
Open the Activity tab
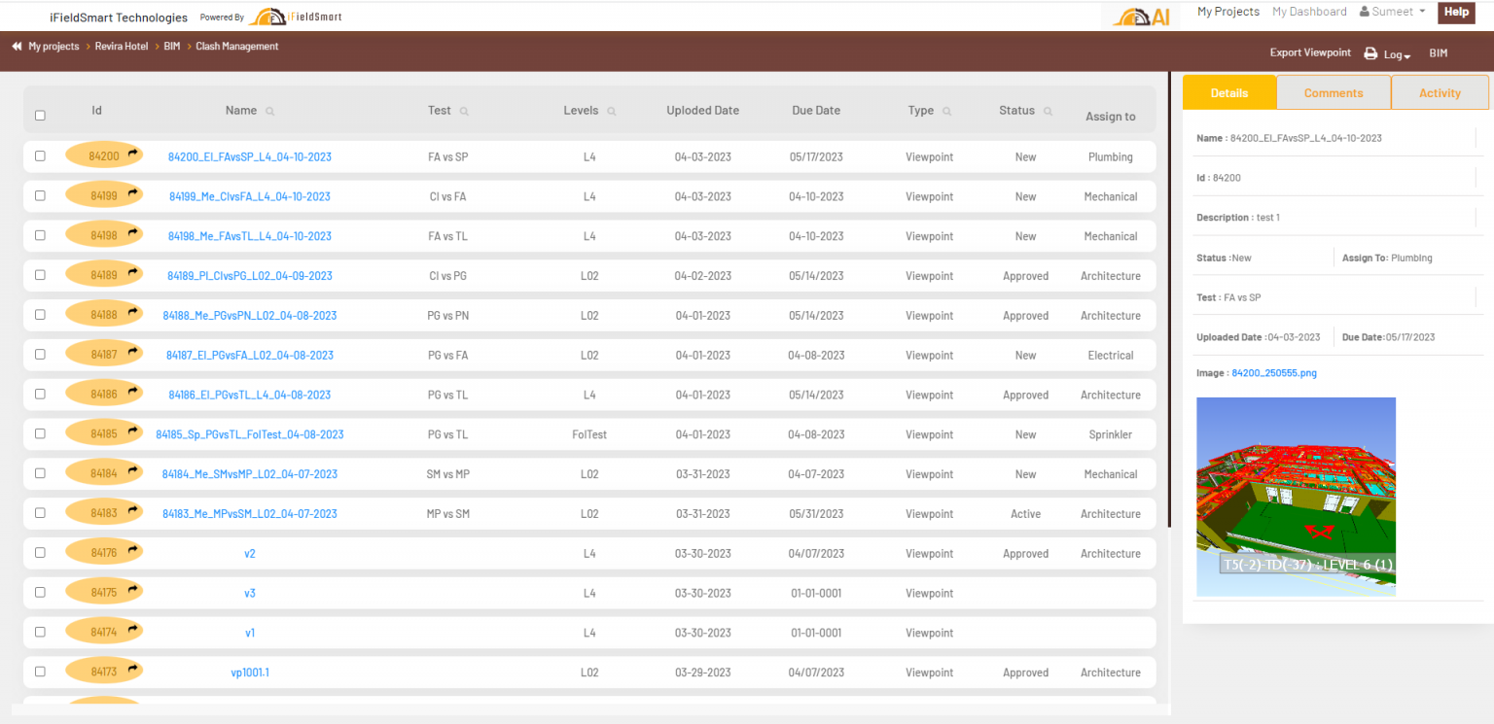1440,93
